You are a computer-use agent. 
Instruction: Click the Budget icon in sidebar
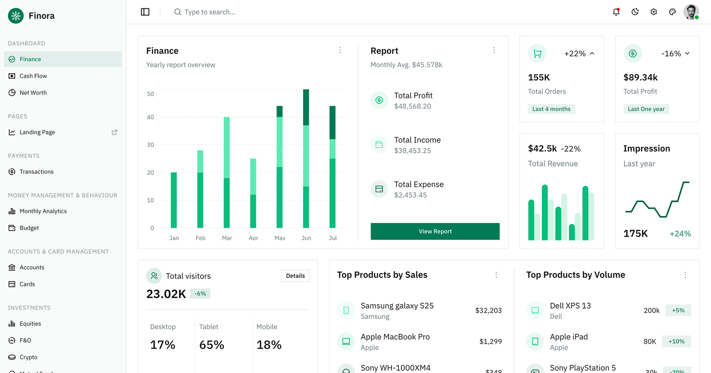[x=12, y=228]
